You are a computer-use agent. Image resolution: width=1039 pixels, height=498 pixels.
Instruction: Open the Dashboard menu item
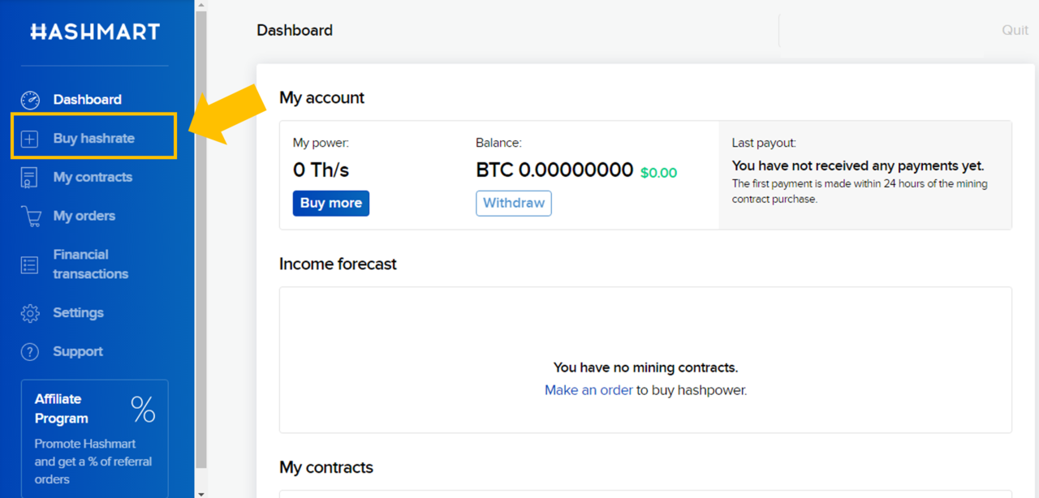[88, 100]
